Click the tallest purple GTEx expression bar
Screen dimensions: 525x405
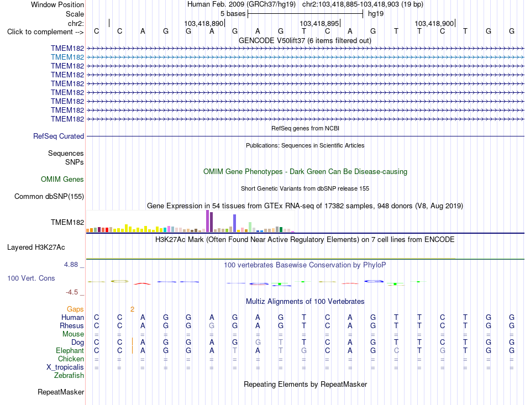pyautogui.click(x=208, y=221)
